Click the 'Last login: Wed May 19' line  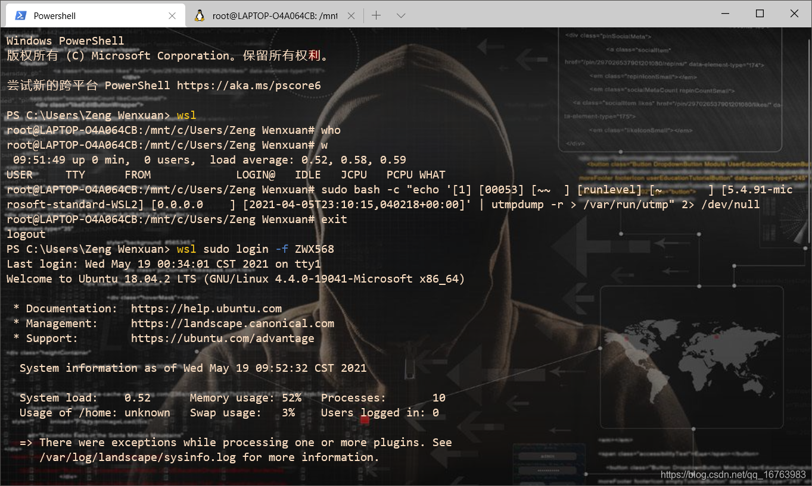point(164,264)
